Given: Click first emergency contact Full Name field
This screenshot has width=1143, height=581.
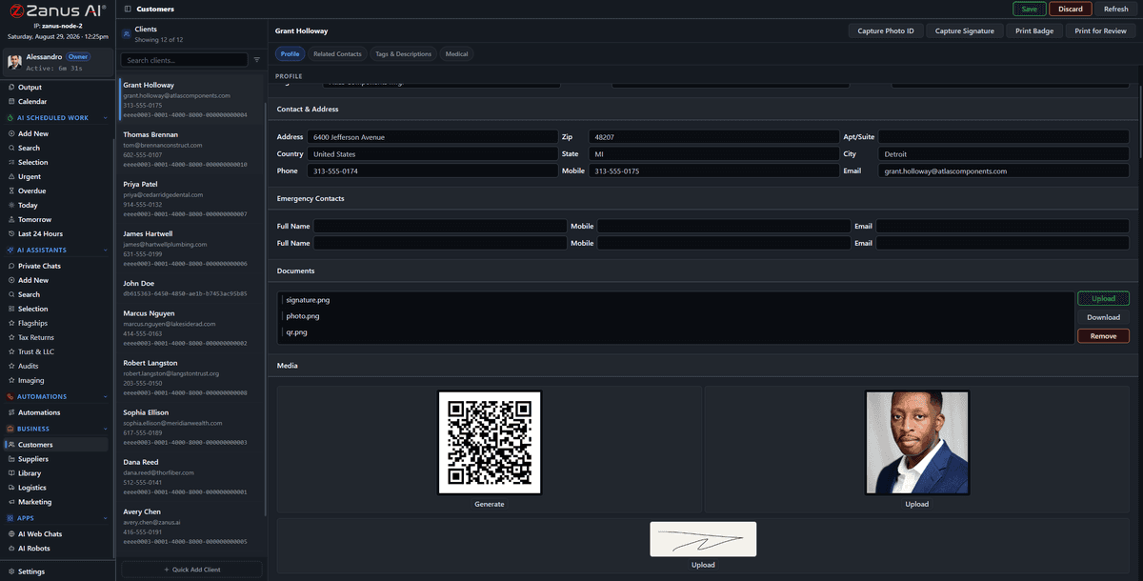Looking at the screenshot, I should (x=440, y=226).
